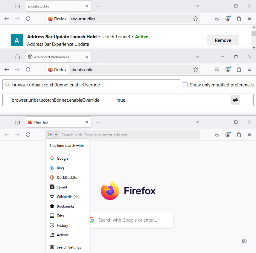Open Search Settings from the dropdown menu
This screenshot has width=256, height=253.
click(69, 247)
